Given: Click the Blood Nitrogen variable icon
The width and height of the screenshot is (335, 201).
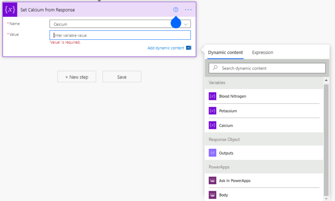Looking at the screenshot, I should 212,96.
